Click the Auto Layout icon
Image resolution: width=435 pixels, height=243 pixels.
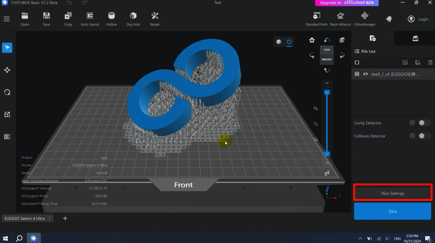[x=90, y=18]
